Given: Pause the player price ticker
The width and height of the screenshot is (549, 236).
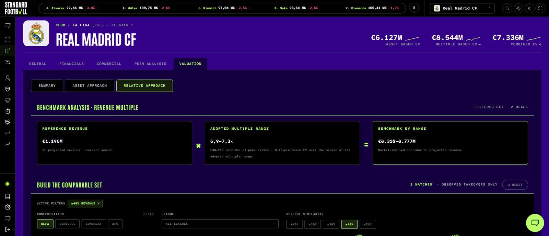Looking at the screenshot, I should (x=414, y=8).
